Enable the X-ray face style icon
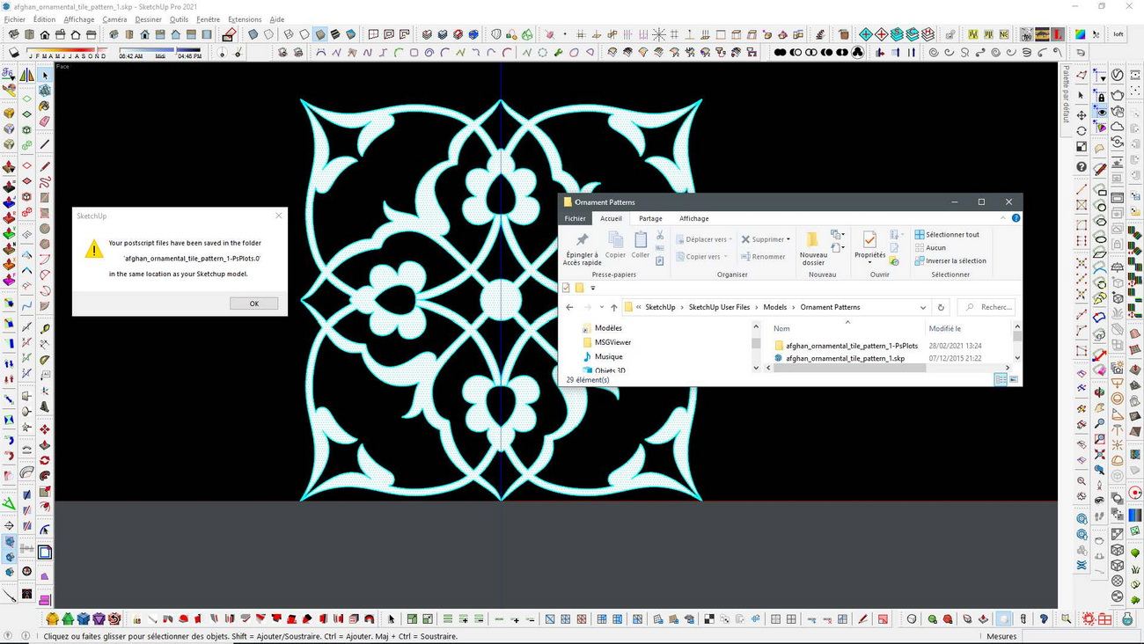The image size is (1144, 644). pos(253,34)
